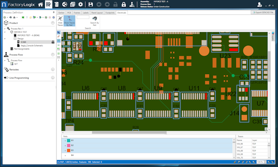Switch to the Gerber tab
The height and width of the screenshot is (167, 278).
point(61,13)
